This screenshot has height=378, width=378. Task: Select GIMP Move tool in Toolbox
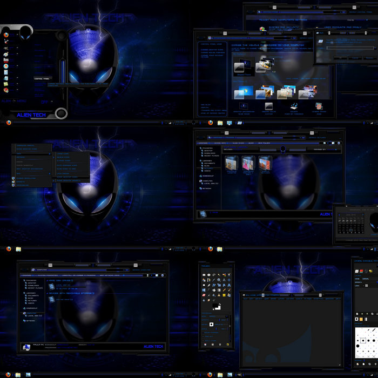coord(229,280)
